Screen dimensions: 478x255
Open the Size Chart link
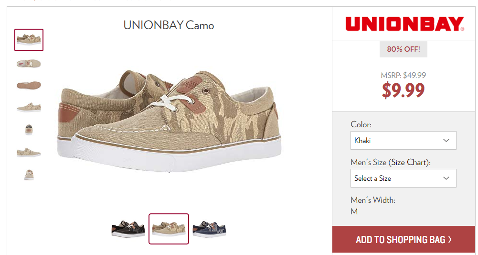click(408, 163)
